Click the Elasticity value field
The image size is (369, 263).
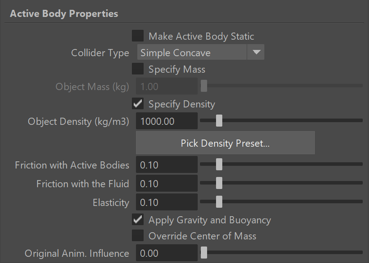tap(167, 202)
